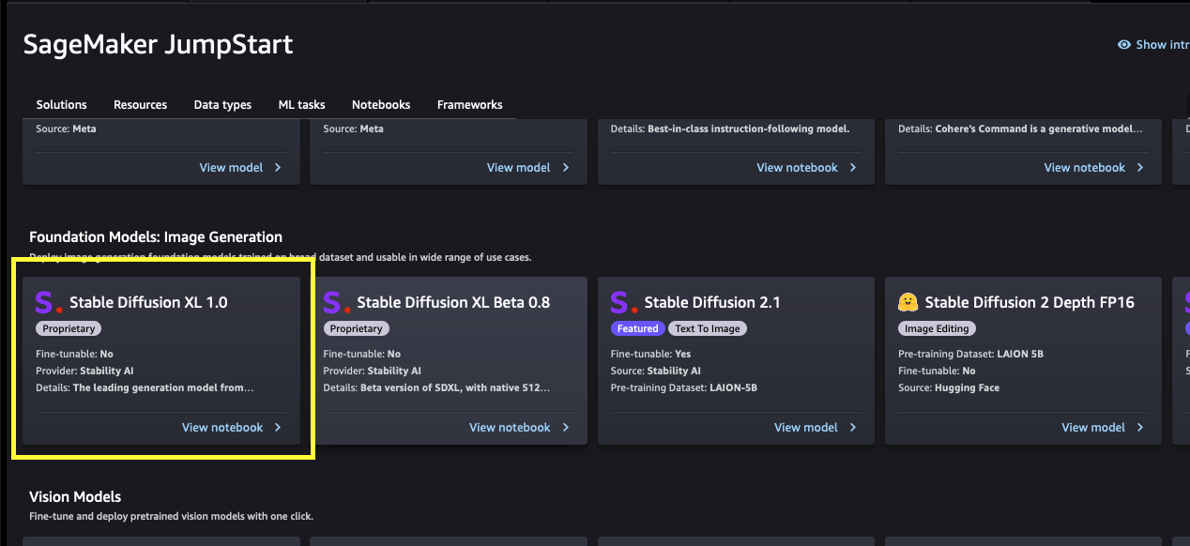Open View notebook for the Cohere Command card
The image size is (1190, 546).
click(x=1085, y=168)
